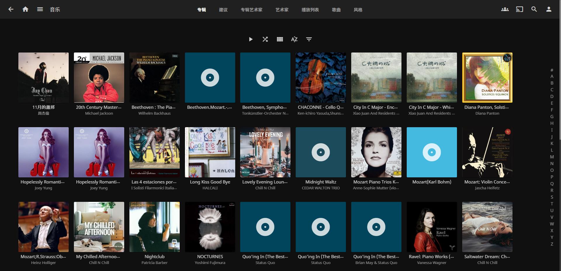Click the Jascha Heifetz artist link

tap(487, 188)
